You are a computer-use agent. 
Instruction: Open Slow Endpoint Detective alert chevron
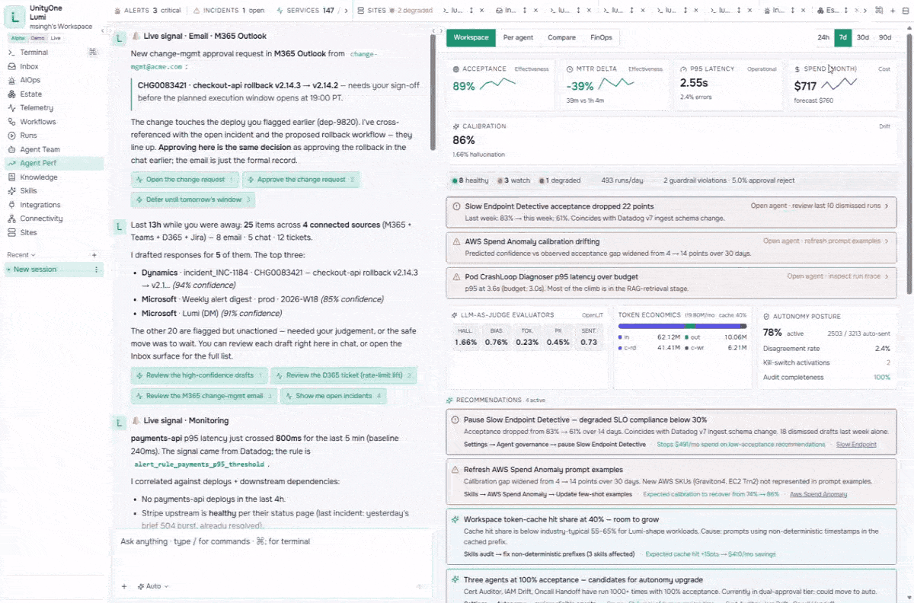(887, 206)
